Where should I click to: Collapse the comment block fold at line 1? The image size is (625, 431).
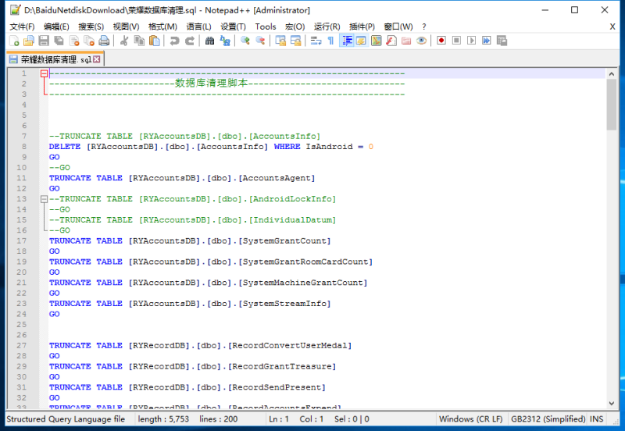tap(45, 73)
